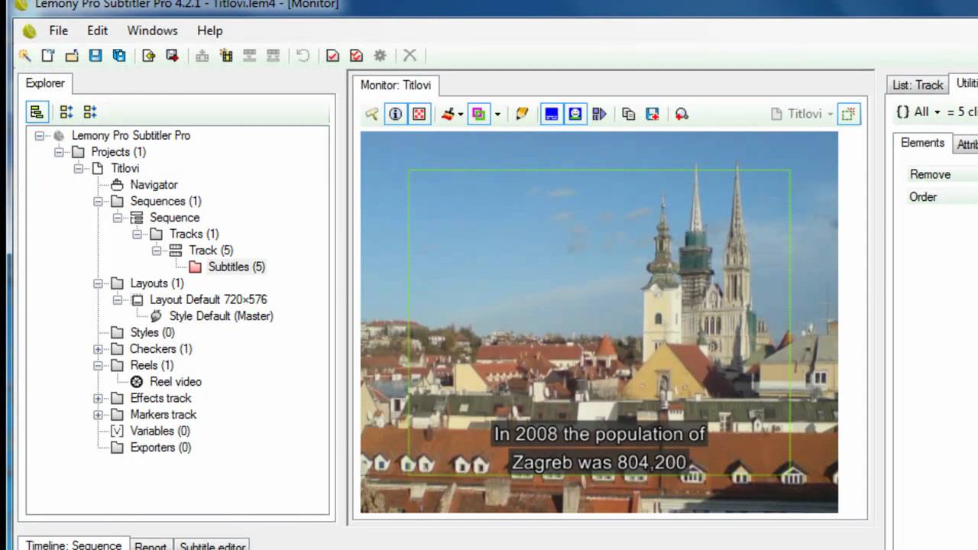
Task: Switch to the List: Track tab
Action: (918, 85)
